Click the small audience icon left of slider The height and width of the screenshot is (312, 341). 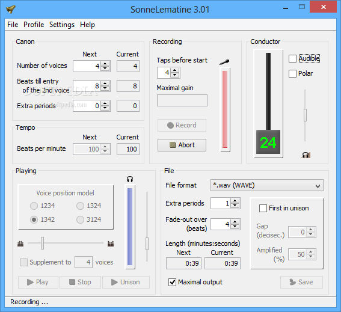tap(20, 243)
